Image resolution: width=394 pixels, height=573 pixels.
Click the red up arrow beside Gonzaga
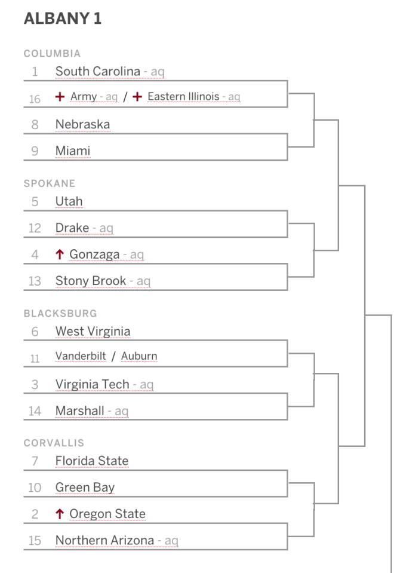60,254
